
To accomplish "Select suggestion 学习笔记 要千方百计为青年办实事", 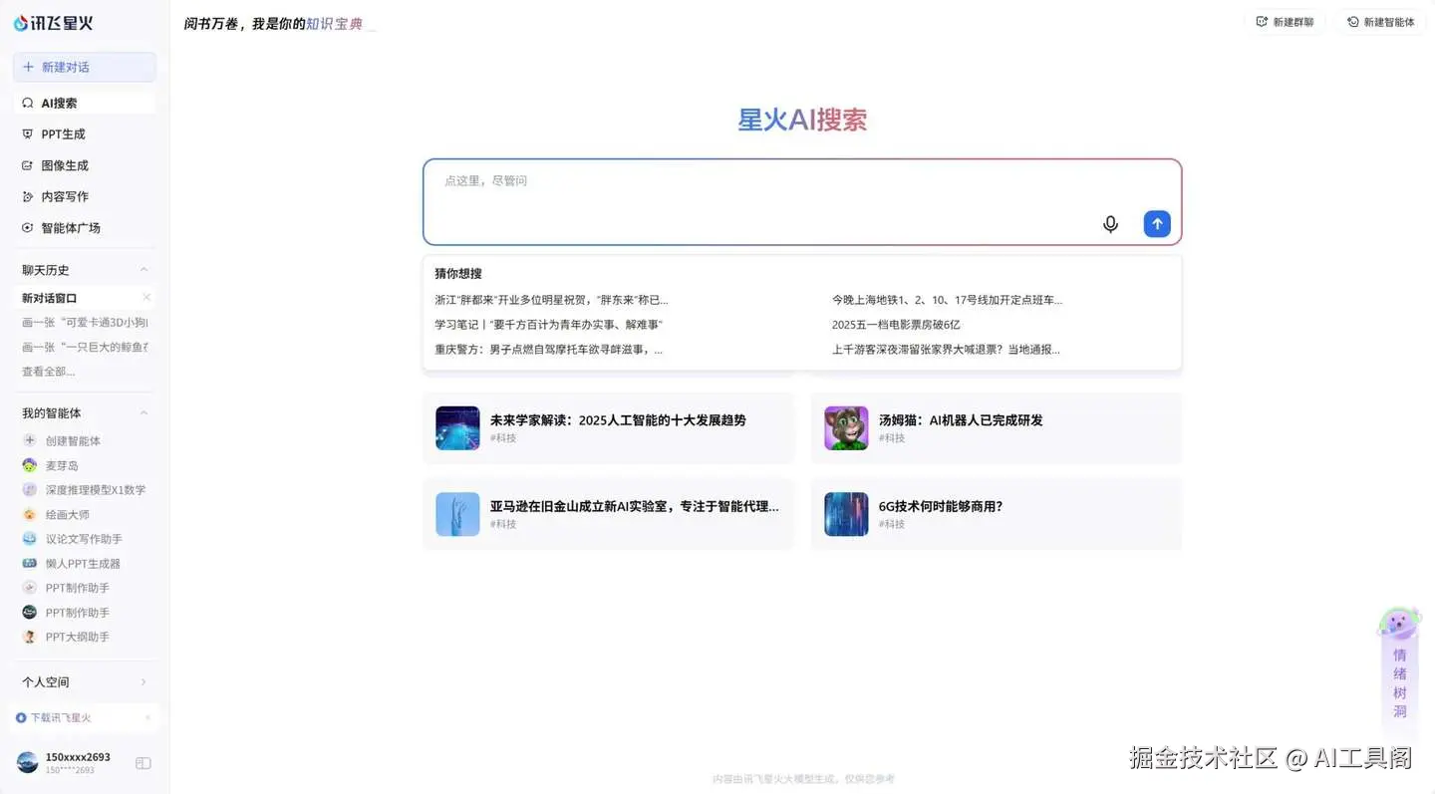I will 549,325.
